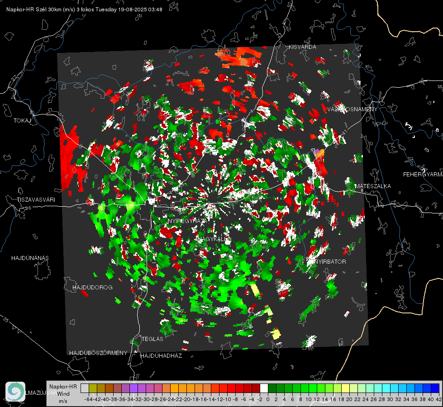Select the bright purple swatch between -34 and -32
This screenshot has height=407, width=443.
click(133, 388)
